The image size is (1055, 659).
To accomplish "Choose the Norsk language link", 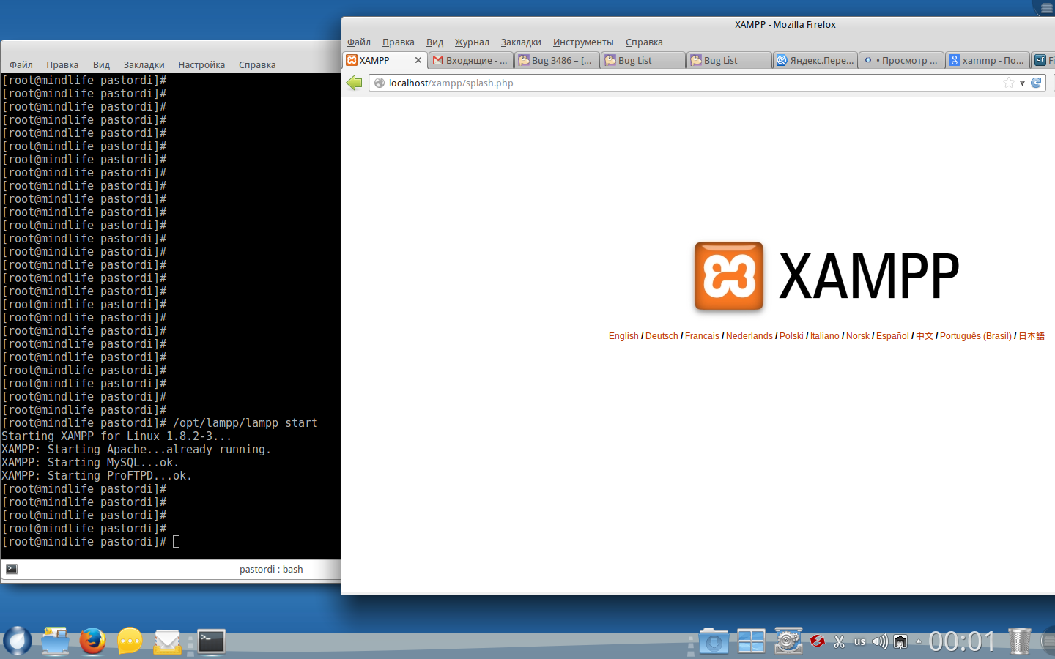I will click(x=858, y=336).
